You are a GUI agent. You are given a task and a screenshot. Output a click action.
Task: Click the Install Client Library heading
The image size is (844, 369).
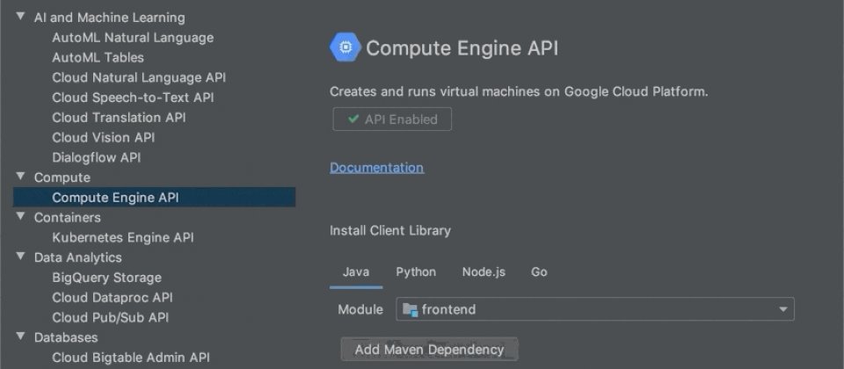tap(390, 231)
